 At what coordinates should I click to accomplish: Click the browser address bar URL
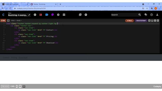coord(31,8)
